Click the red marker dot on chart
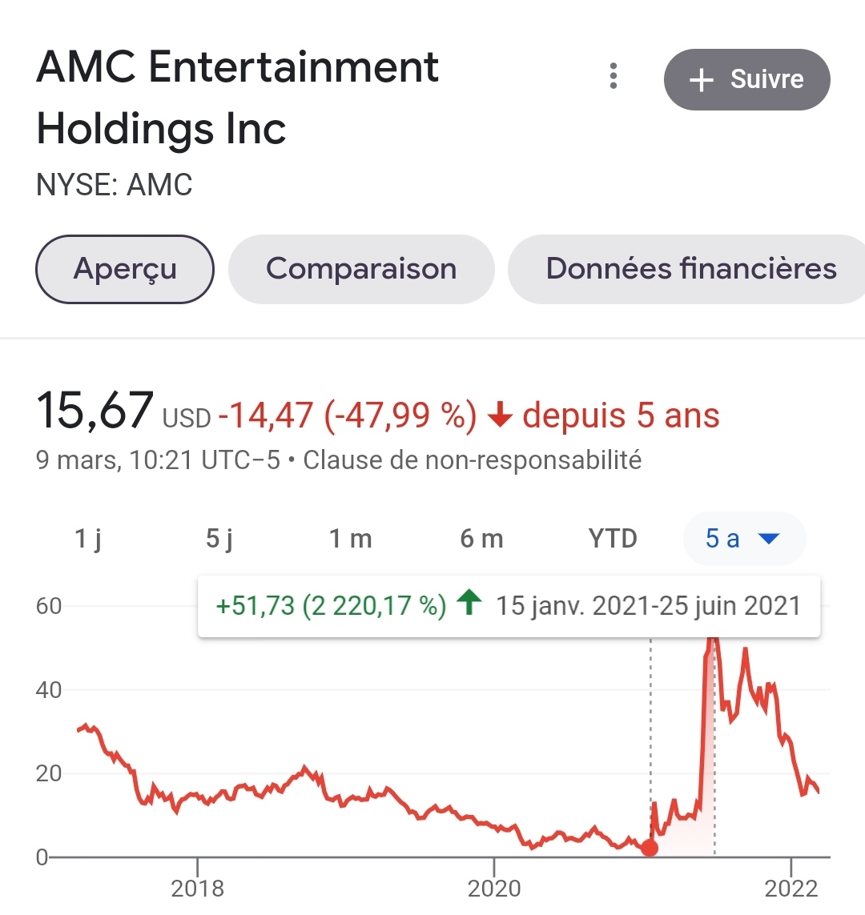 pyautogui.click(x=650, y=849)
